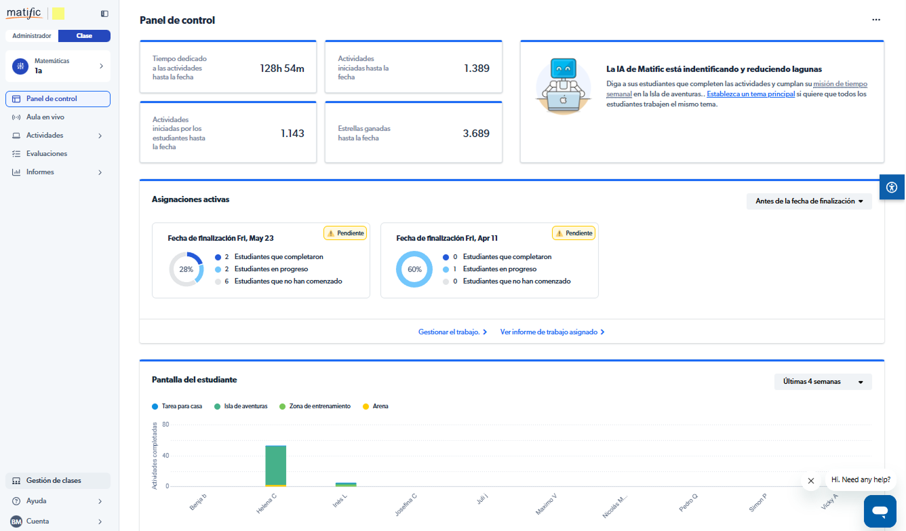The height and width of the screenshot is (531, 906).
Task: Click Helena C's green activity bar
Action: [275, 465]
